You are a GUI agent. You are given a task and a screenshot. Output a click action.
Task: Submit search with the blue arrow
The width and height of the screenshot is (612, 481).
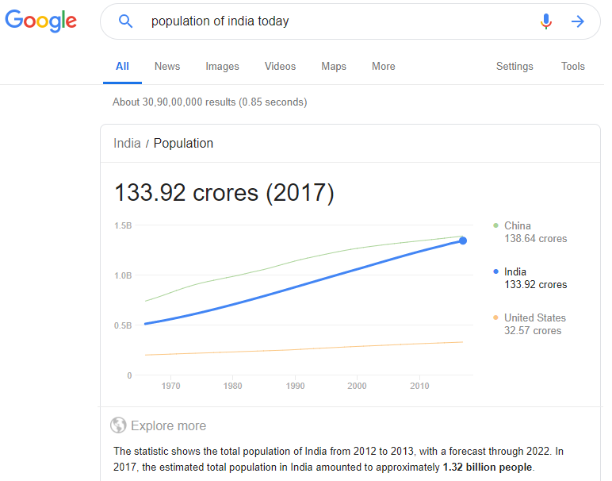coord(578,21)
